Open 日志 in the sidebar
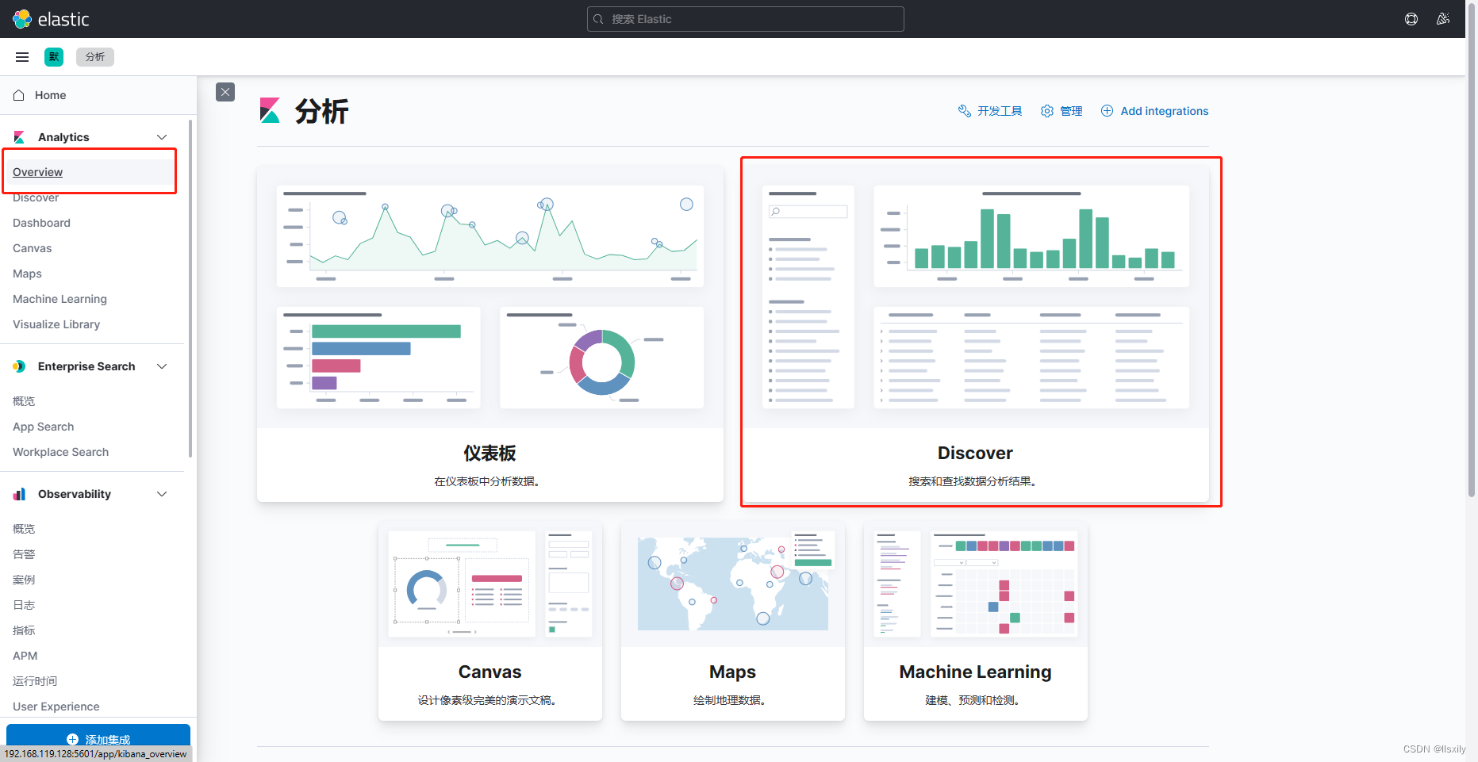Image resolution: width=1478 pixels, height=762 pixels. point(24,605)
